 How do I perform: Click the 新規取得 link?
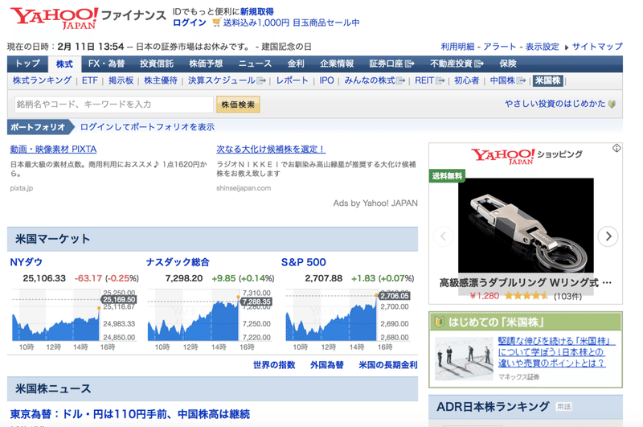tap(256, 11)
